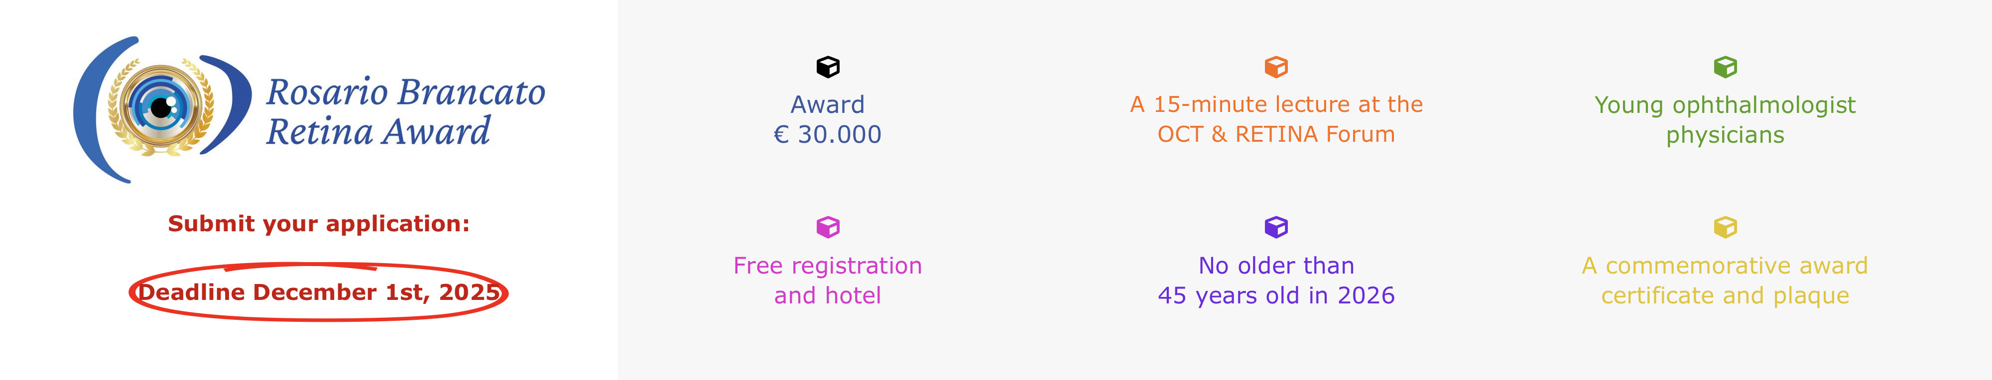Viewport: 1992px width, 380px height.
Task: Click the circled 'Deadline December 1st, 2025' text
Action: (319, 292)
